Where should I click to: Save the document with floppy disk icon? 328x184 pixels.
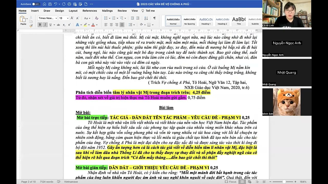[50, 4]
